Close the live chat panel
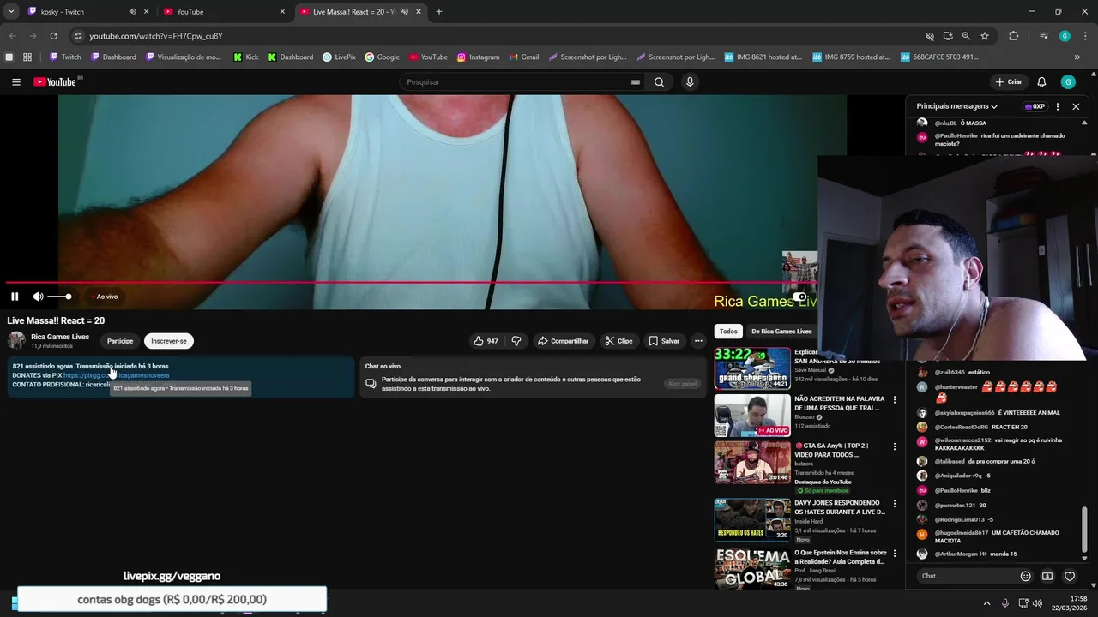Viewport: 1098px width, 617px height. 1076,106
